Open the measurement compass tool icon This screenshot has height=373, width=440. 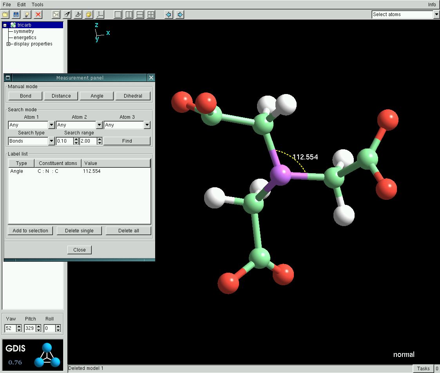coord(67,14)
